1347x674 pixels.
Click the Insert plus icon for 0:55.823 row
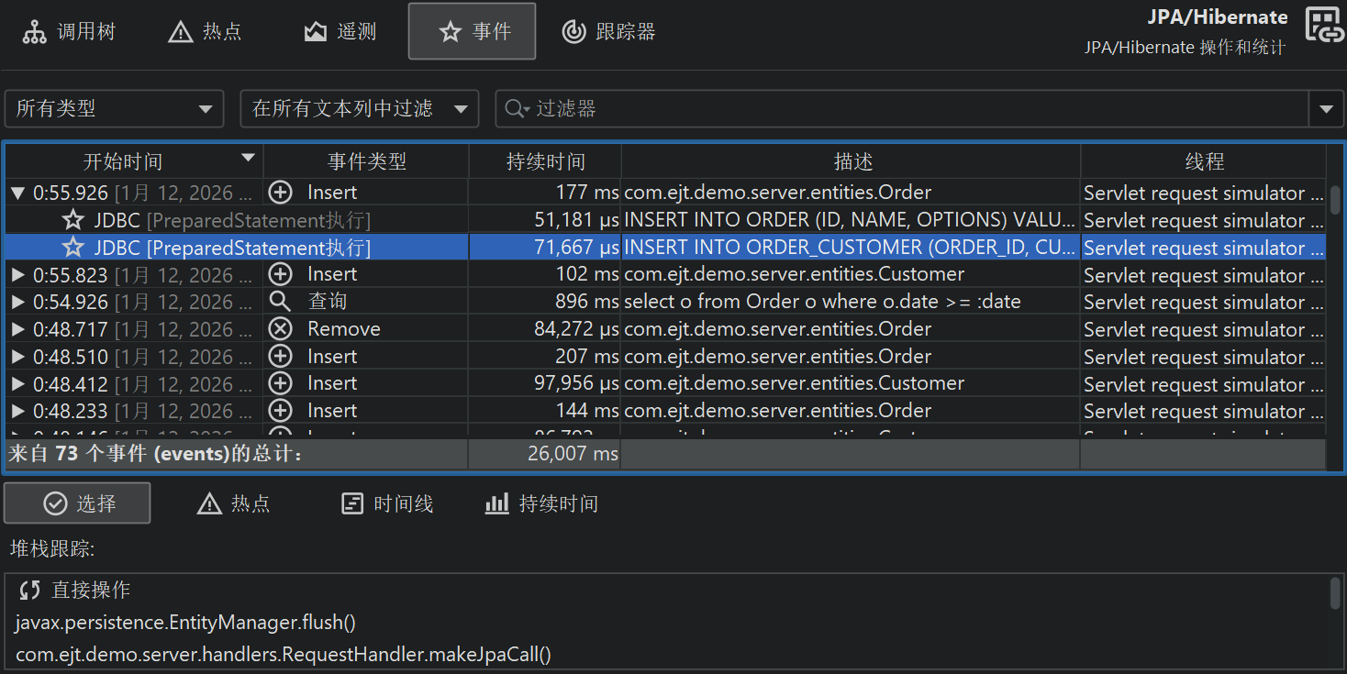point(280,274)
